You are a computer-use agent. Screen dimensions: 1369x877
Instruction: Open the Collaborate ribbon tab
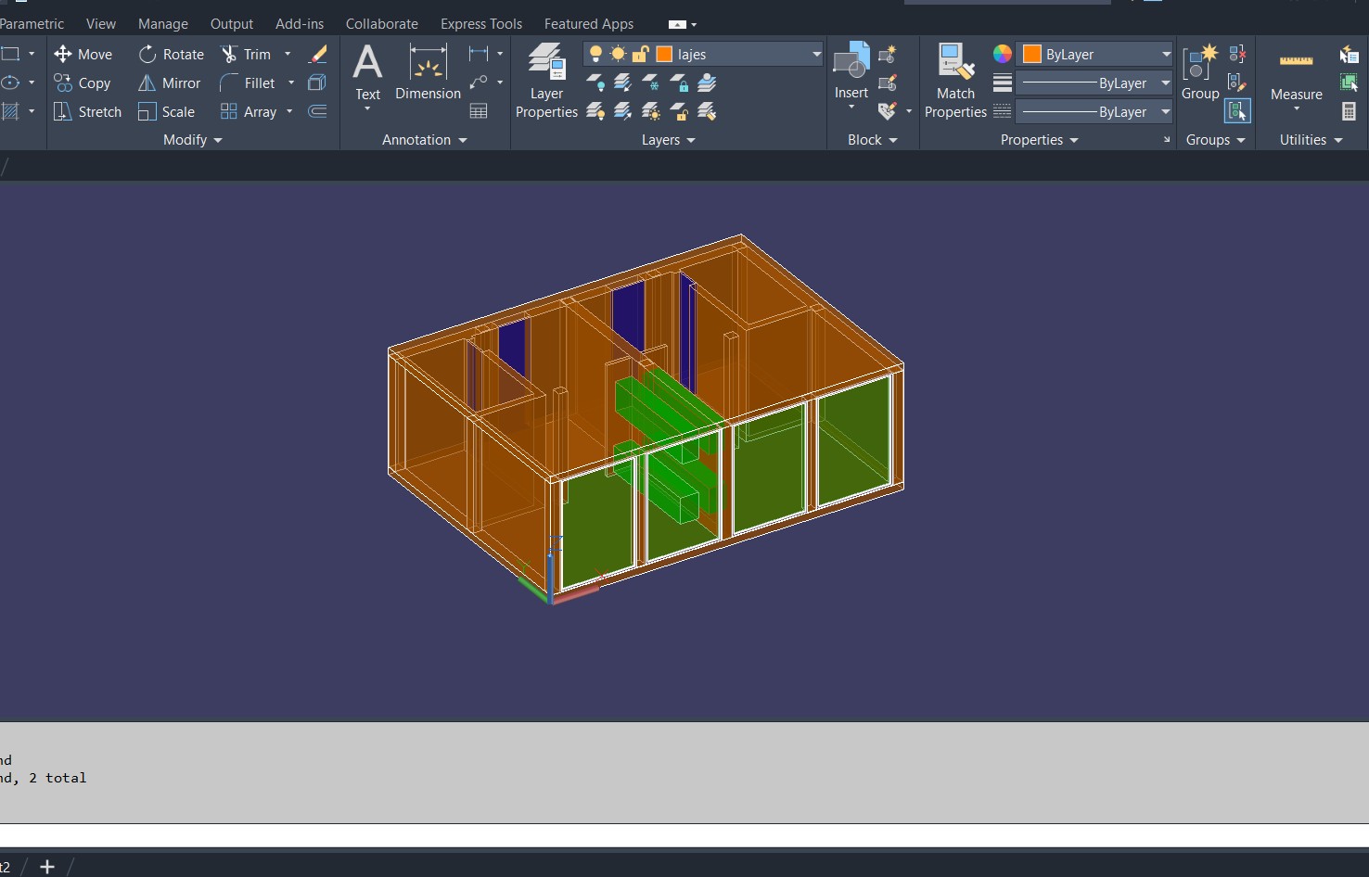381,24
